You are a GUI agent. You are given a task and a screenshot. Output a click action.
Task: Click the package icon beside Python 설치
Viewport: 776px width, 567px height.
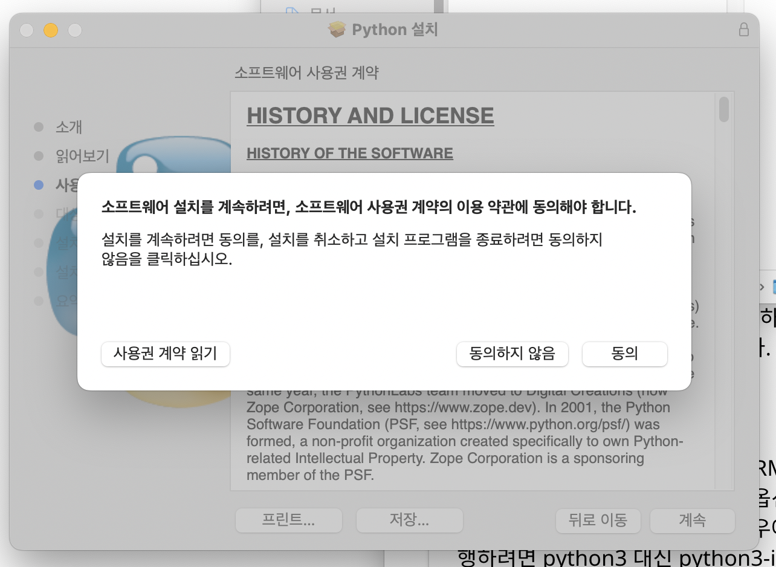337,29
